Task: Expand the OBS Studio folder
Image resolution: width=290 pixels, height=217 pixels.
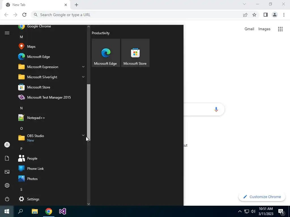Action: tap(52, 138)
